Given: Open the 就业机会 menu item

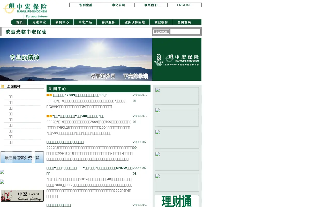Looking at the screenshot, I should pyautogui.click(x=161, y=22).
